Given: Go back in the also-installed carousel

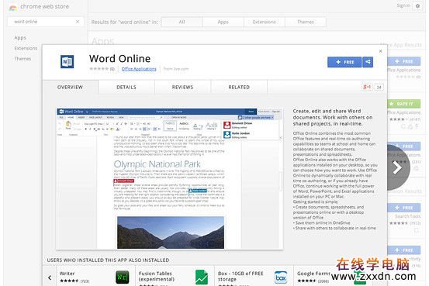Looking at the screenshot, I should tap(50, 277).
